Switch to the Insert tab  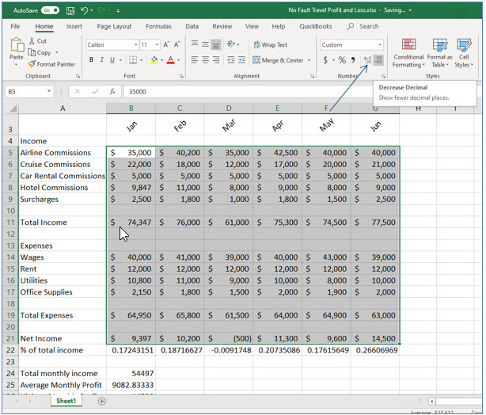click(x=74, y=27)
